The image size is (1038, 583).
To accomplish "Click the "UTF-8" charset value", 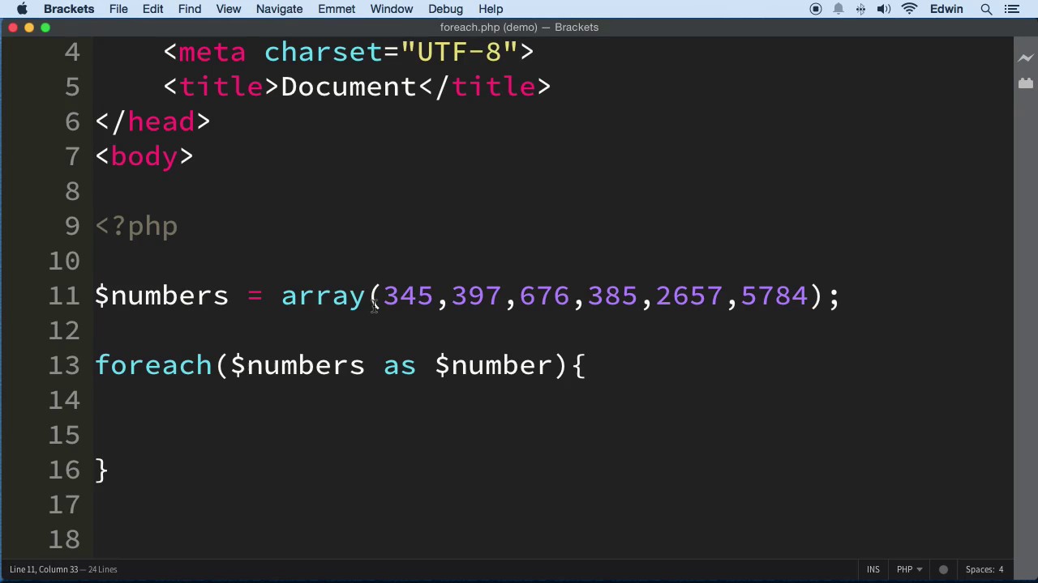I will point(459,52).
